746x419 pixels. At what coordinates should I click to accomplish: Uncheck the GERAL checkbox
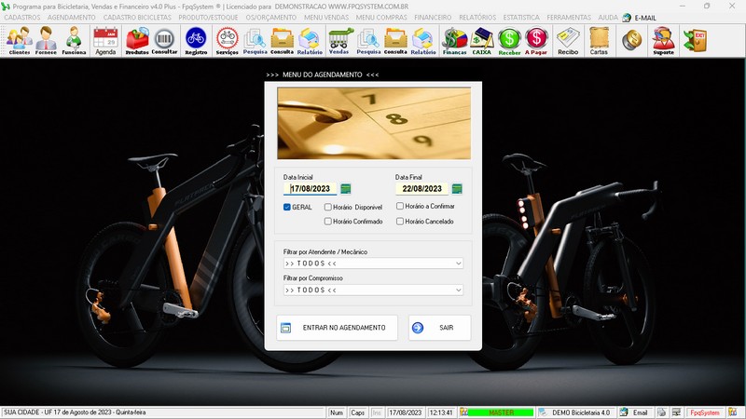(x=287, y=207)
